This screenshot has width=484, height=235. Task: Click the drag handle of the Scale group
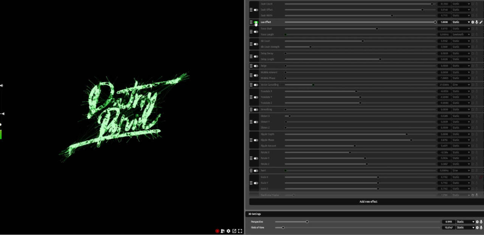point(251,183)
